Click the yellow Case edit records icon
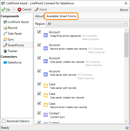This screenshot has width=130, height=131. [x=46, y=86]
